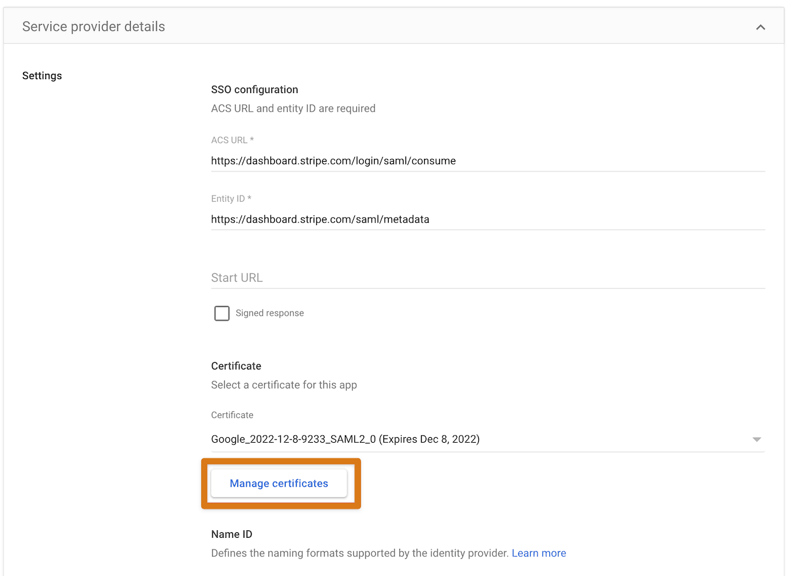Click the Manage certificates button
Screen dimensions: 790x576
click(279, 483)
